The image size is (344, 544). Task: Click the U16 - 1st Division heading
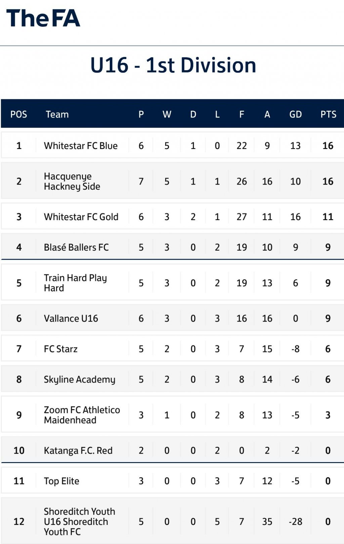[173, 65]
